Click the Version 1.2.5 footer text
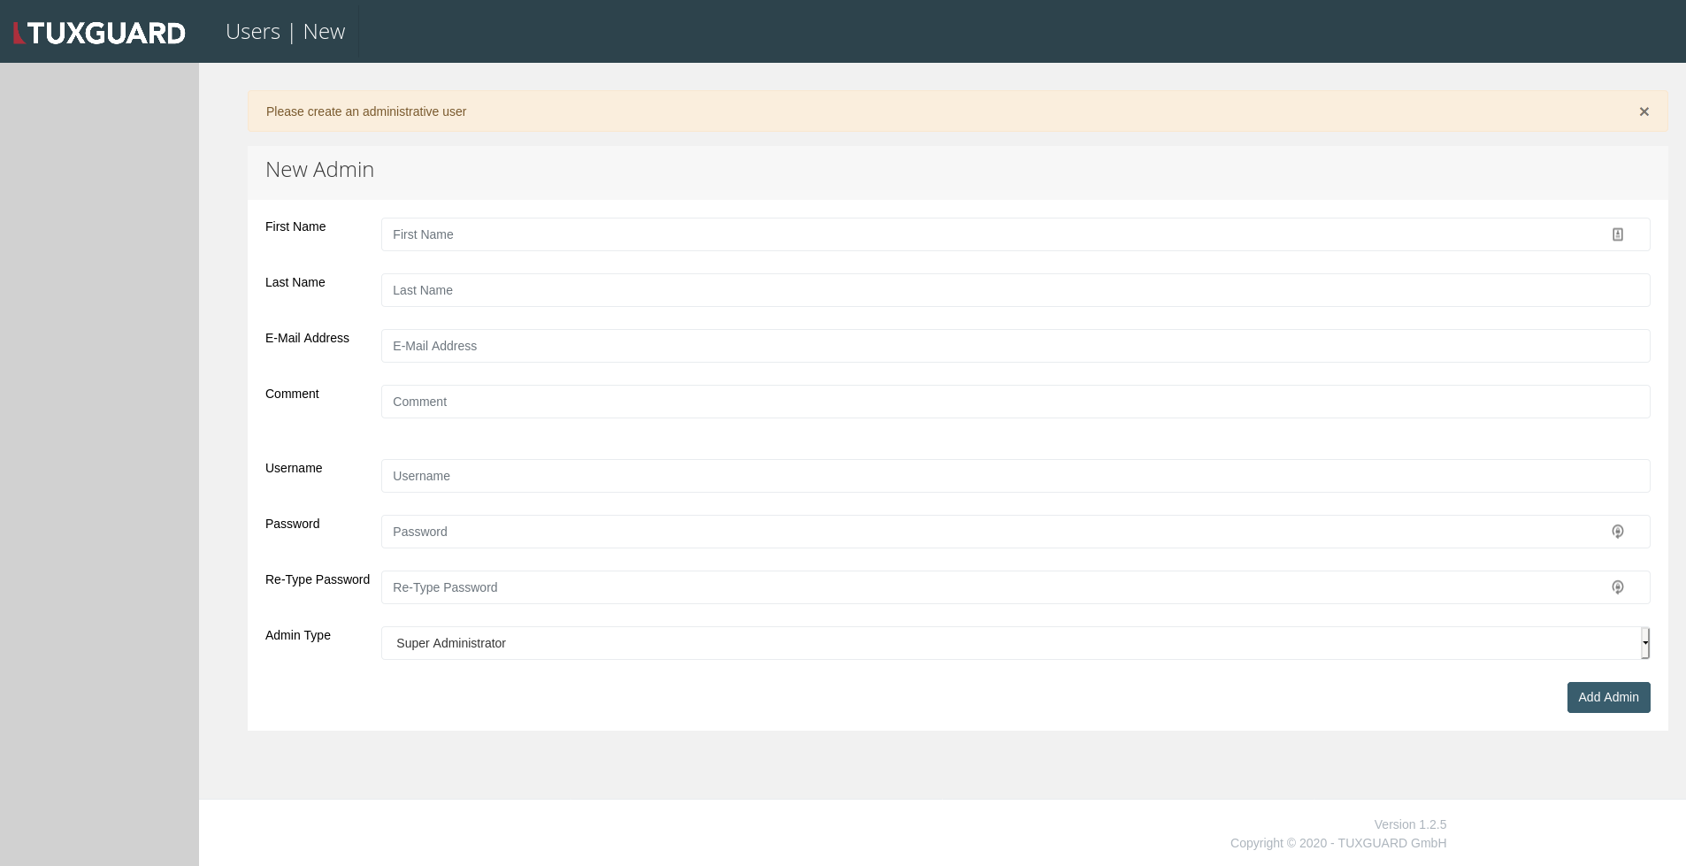The width and height of the screenshot is (1686, 866). (x=1408, y=824)
